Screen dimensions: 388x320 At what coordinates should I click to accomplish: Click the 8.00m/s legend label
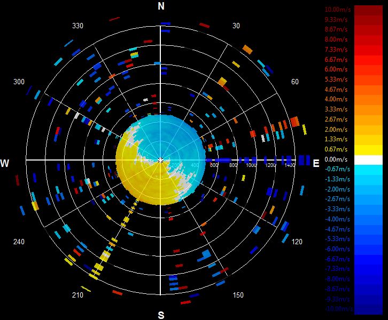[x=336, y=39]
